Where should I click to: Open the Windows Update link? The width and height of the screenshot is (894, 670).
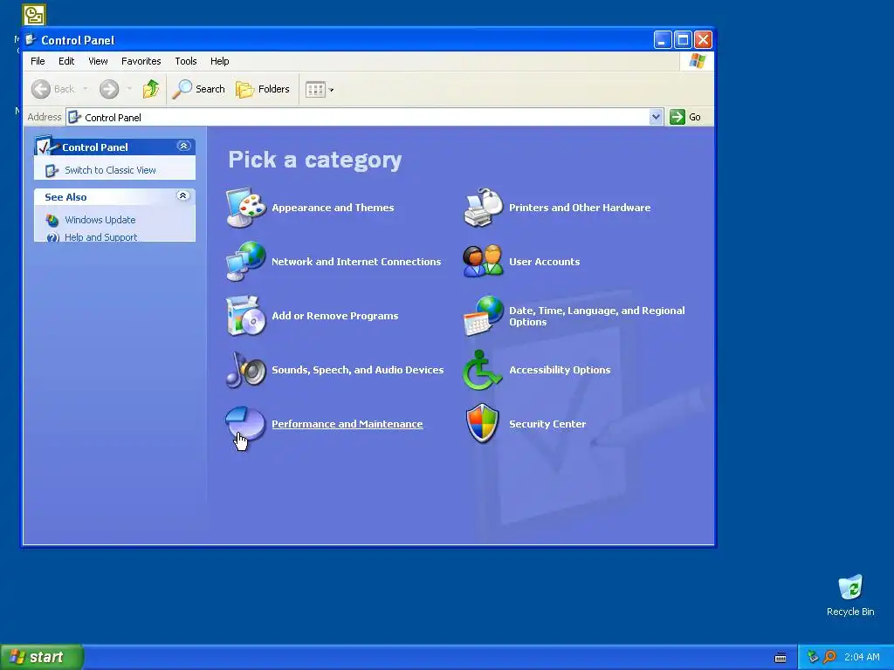(100, 219)
